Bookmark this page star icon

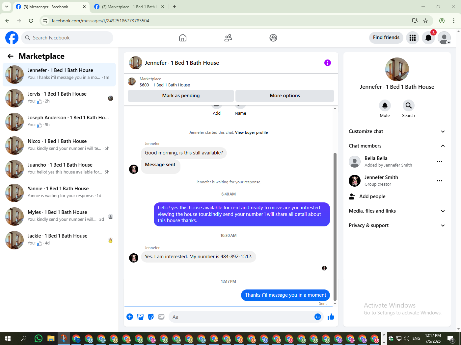pos(425,21)
